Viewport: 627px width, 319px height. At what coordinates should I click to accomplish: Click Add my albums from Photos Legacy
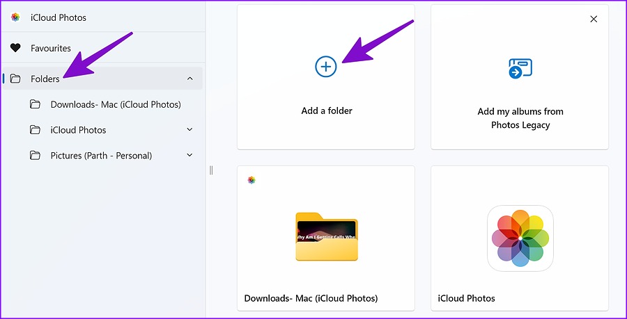520,118
